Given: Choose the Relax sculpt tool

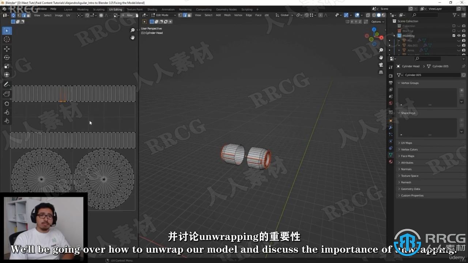Looking at the screenshot, I should point(7,112).
